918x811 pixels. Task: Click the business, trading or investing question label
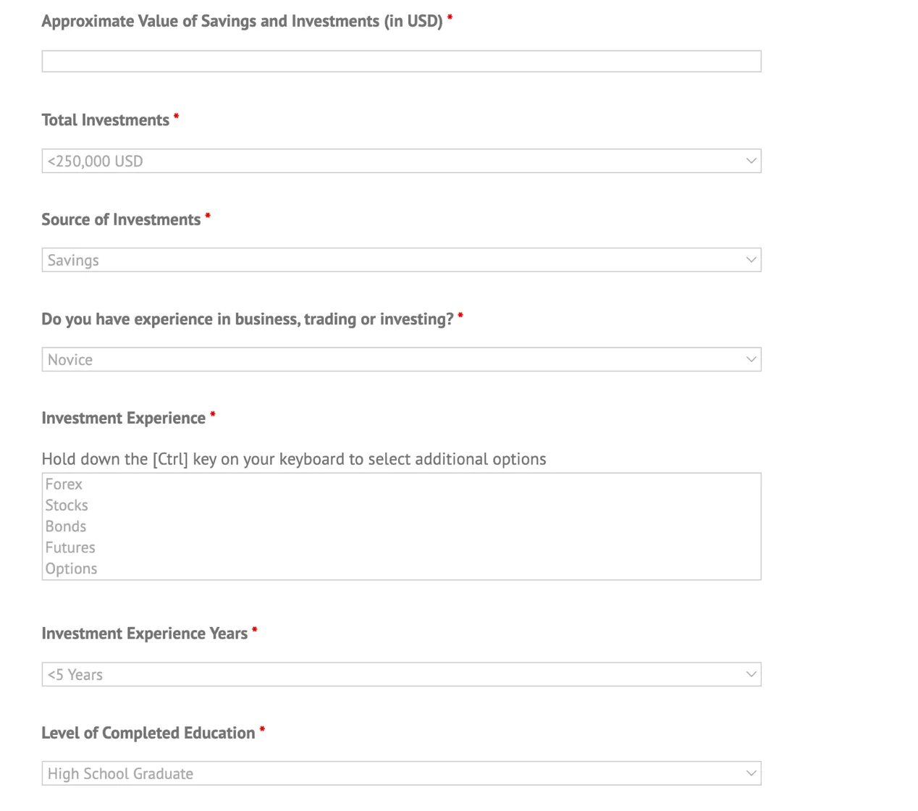pos(248,319)
